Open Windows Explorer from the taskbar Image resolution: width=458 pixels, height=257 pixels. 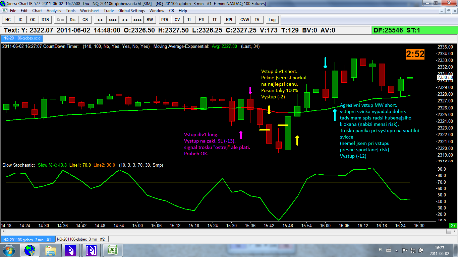click(51, 250)
